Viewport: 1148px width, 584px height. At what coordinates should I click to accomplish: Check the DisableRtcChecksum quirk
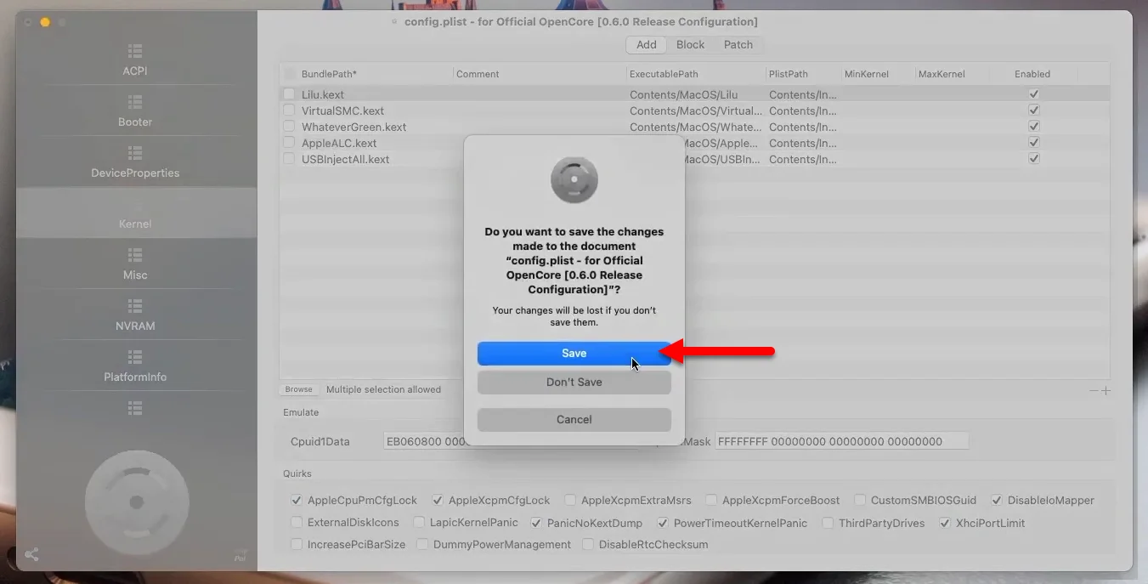(588, 545)
